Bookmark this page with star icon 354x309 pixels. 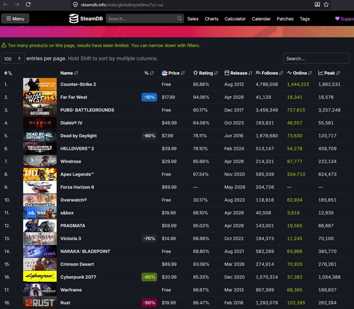pyautogui.click(x=326, y=4)
